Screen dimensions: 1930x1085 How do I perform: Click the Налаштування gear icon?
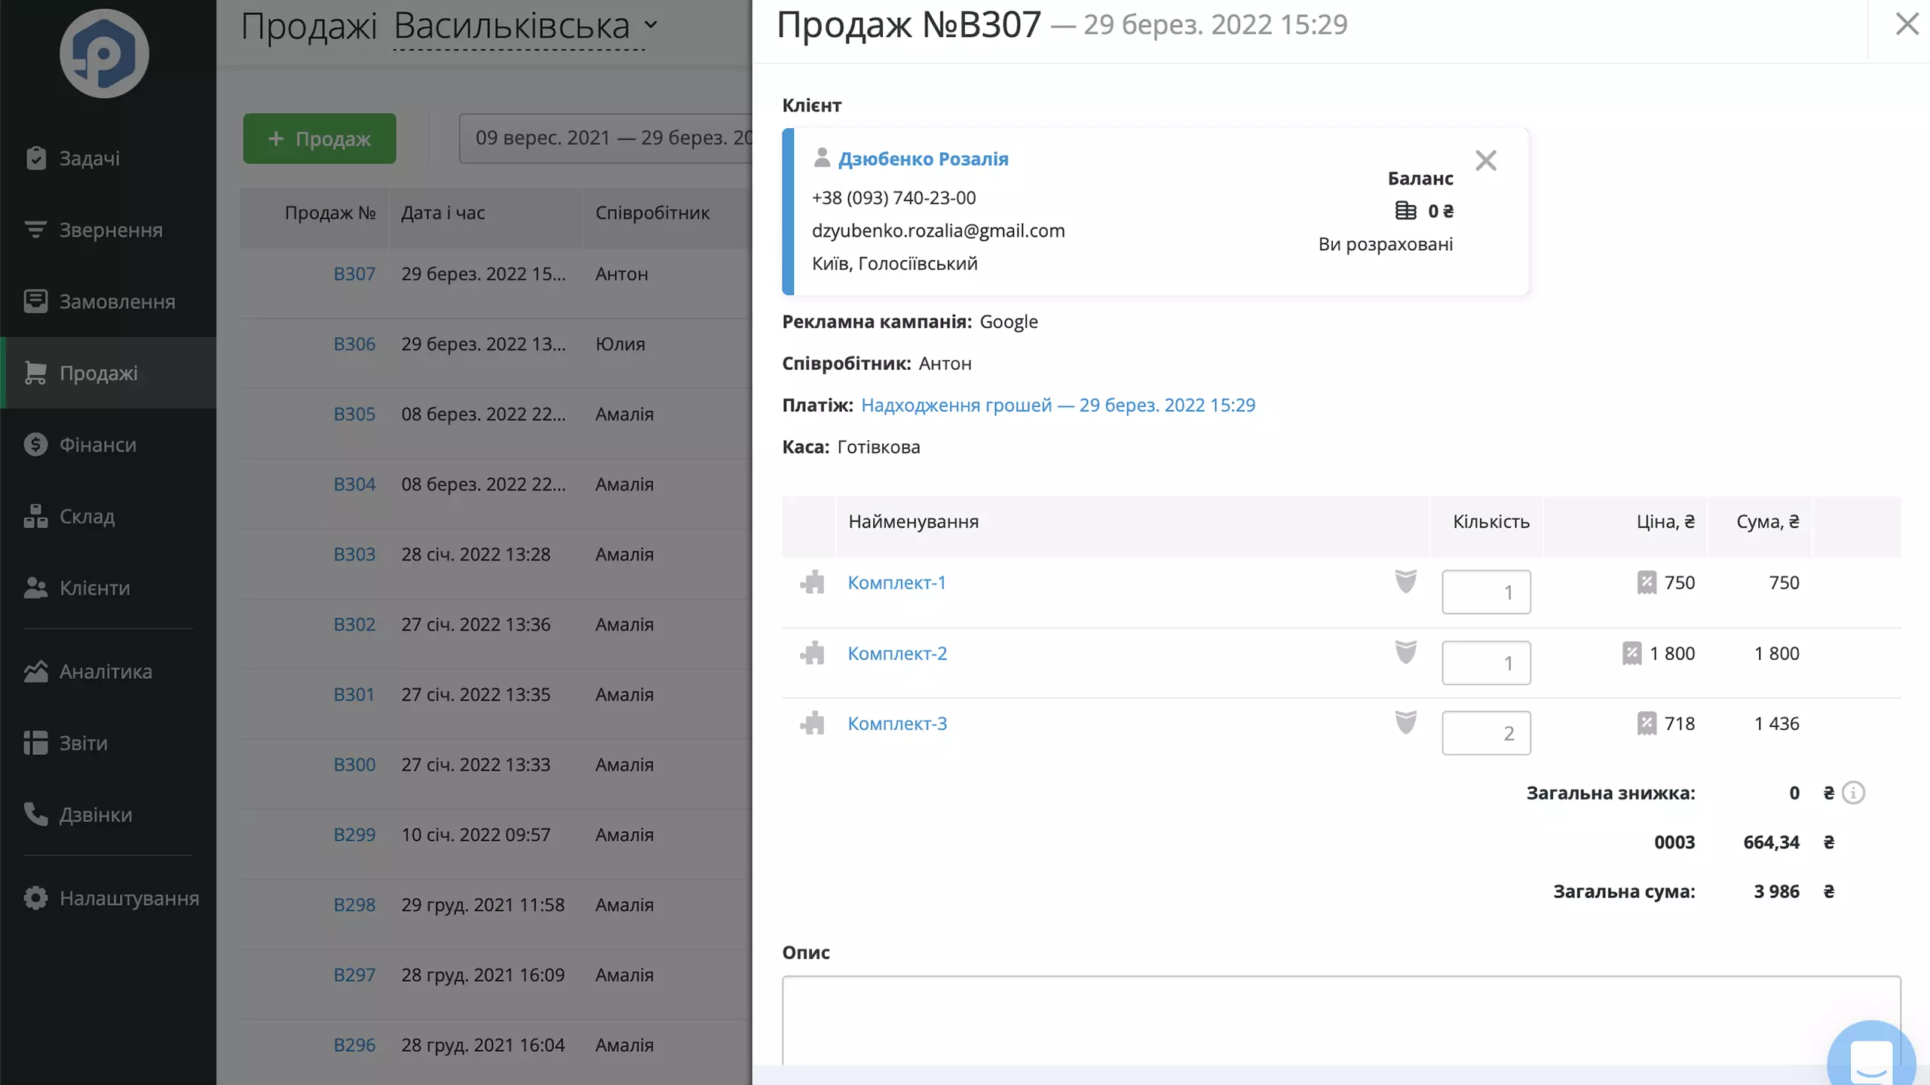[x=35, y=898]
